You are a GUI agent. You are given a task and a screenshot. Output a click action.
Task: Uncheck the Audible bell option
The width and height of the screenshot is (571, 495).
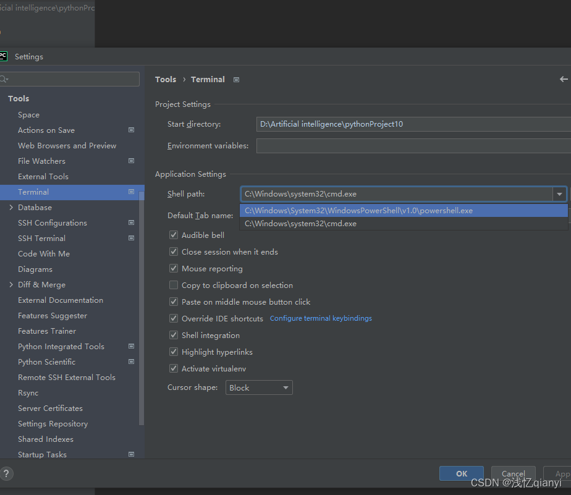pyautogui.click(x=174, y=235)
